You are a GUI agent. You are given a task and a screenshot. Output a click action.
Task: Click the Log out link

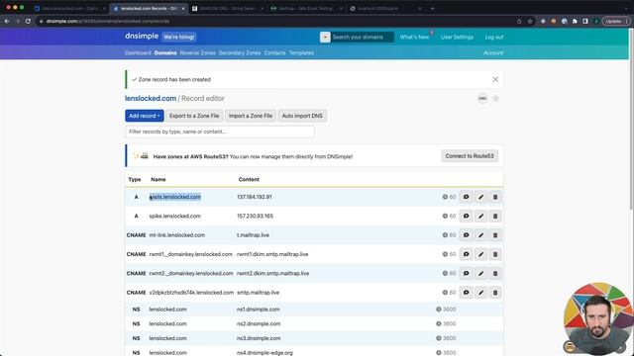pos(494,38)
